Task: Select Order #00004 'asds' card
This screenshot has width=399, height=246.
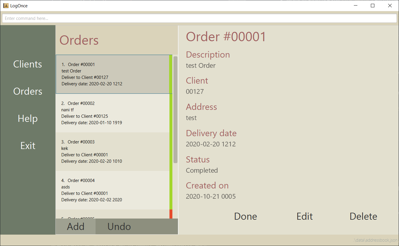Action: (114, 190)
